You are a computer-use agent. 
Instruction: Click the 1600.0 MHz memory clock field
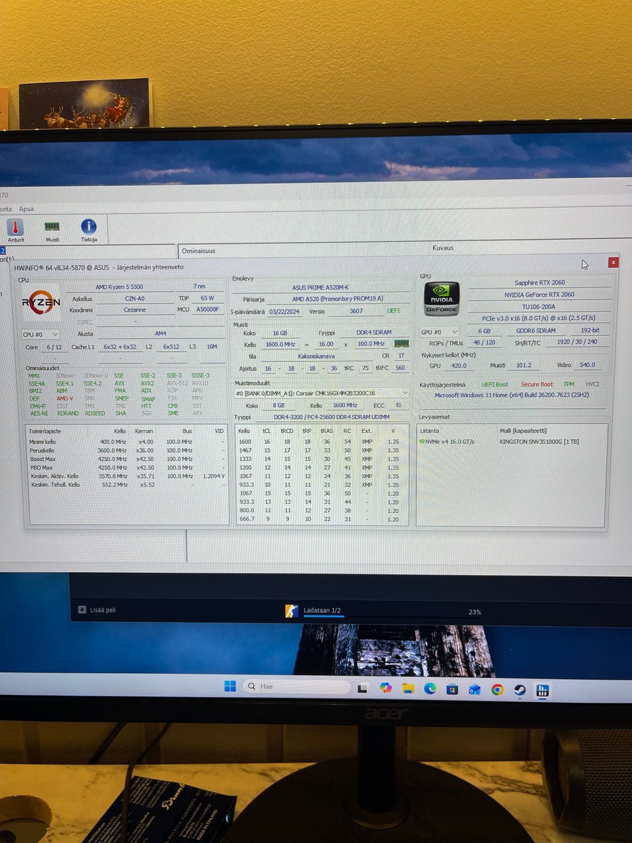pyautogui.click(x=280, y=344)
